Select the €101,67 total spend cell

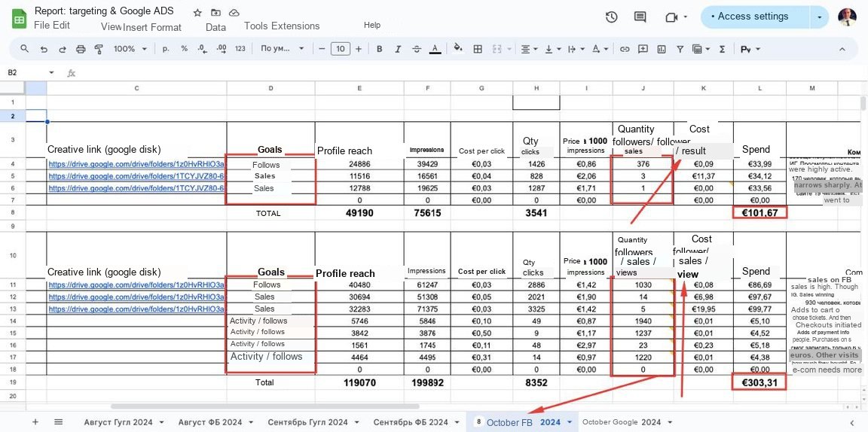click(759, 212)
